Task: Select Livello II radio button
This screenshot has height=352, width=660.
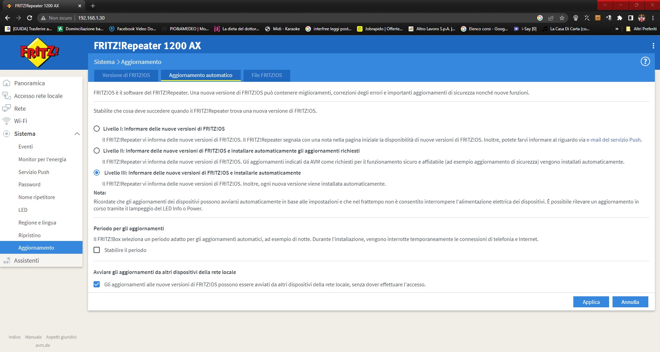Action: coord(97,151)
